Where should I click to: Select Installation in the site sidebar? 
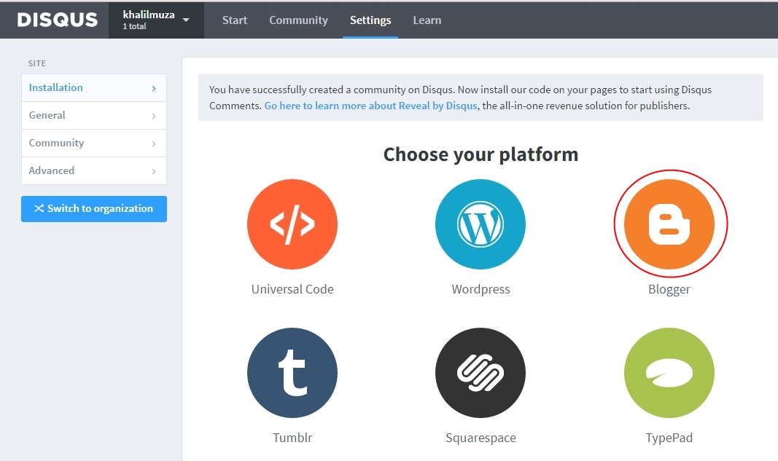(x=56, y=87)
